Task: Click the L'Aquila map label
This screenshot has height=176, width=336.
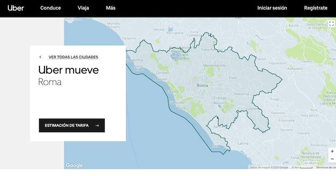Action: coord(292,26)
